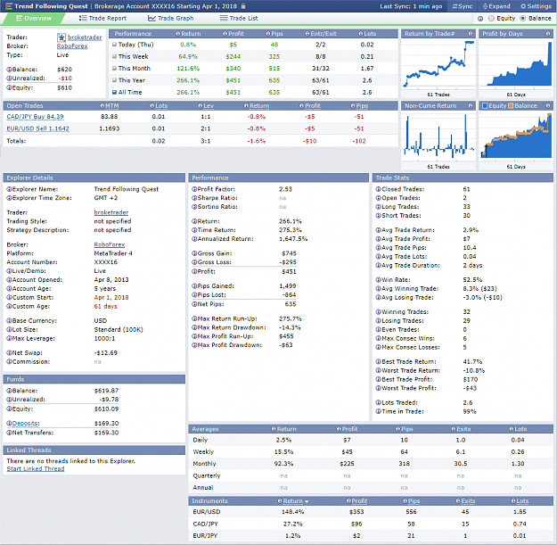This screenshot has width=557, height=545.
Task: Click info icon beside Closed Trades
Action: 379,189
